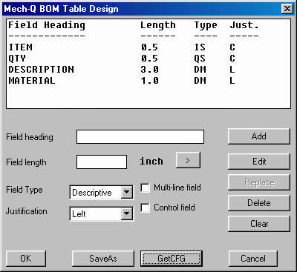Load configuration with GetCFG
Image resolution: width=297 pixels, height=272 pixels.
172,259
